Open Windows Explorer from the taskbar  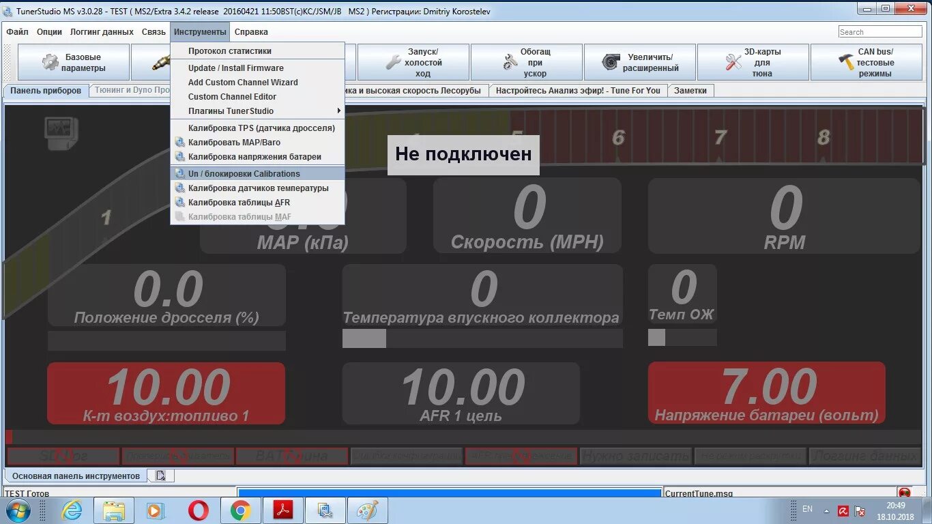coord(113,510)
